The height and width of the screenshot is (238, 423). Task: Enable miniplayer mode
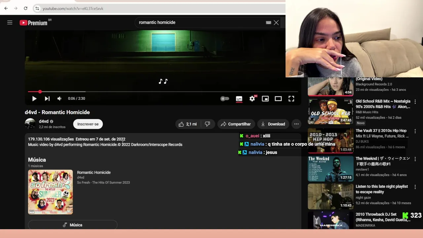tap(265, 99)
